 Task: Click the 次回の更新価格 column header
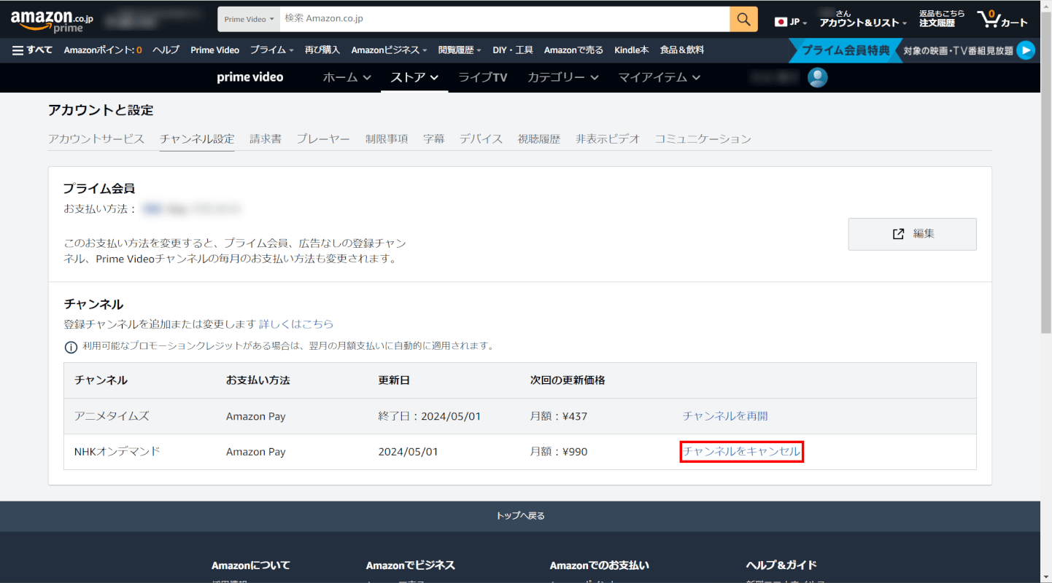click(x=568, y=380)
